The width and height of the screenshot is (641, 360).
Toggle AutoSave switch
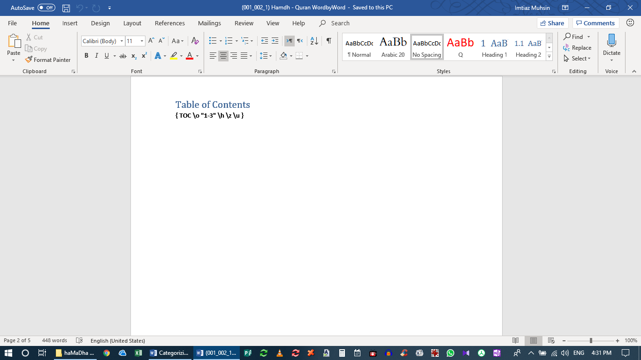click(46, 8)
